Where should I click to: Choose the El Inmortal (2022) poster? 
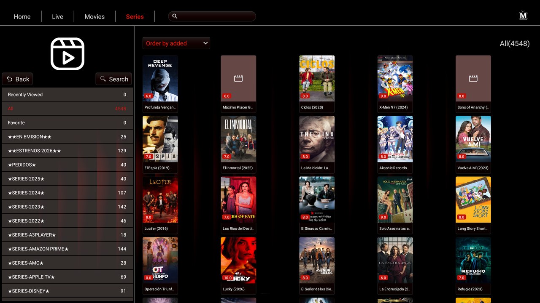(238, 139)
